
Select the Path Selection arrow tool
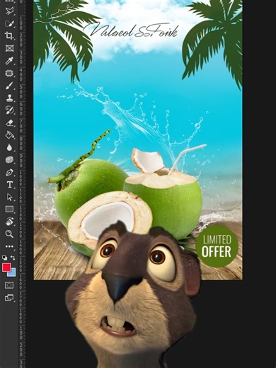click(x=9, y=197)
